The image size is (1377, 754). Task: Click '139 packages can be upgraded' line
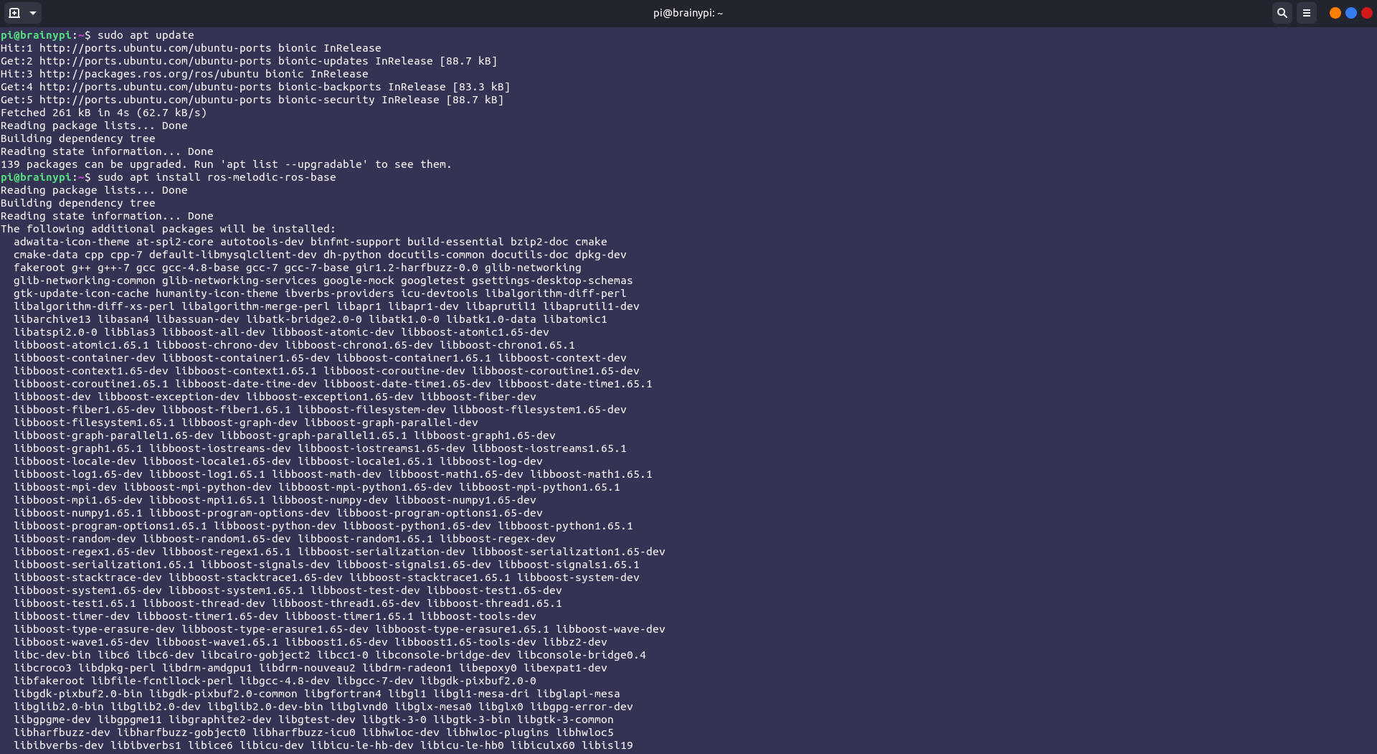click(226, 164)
